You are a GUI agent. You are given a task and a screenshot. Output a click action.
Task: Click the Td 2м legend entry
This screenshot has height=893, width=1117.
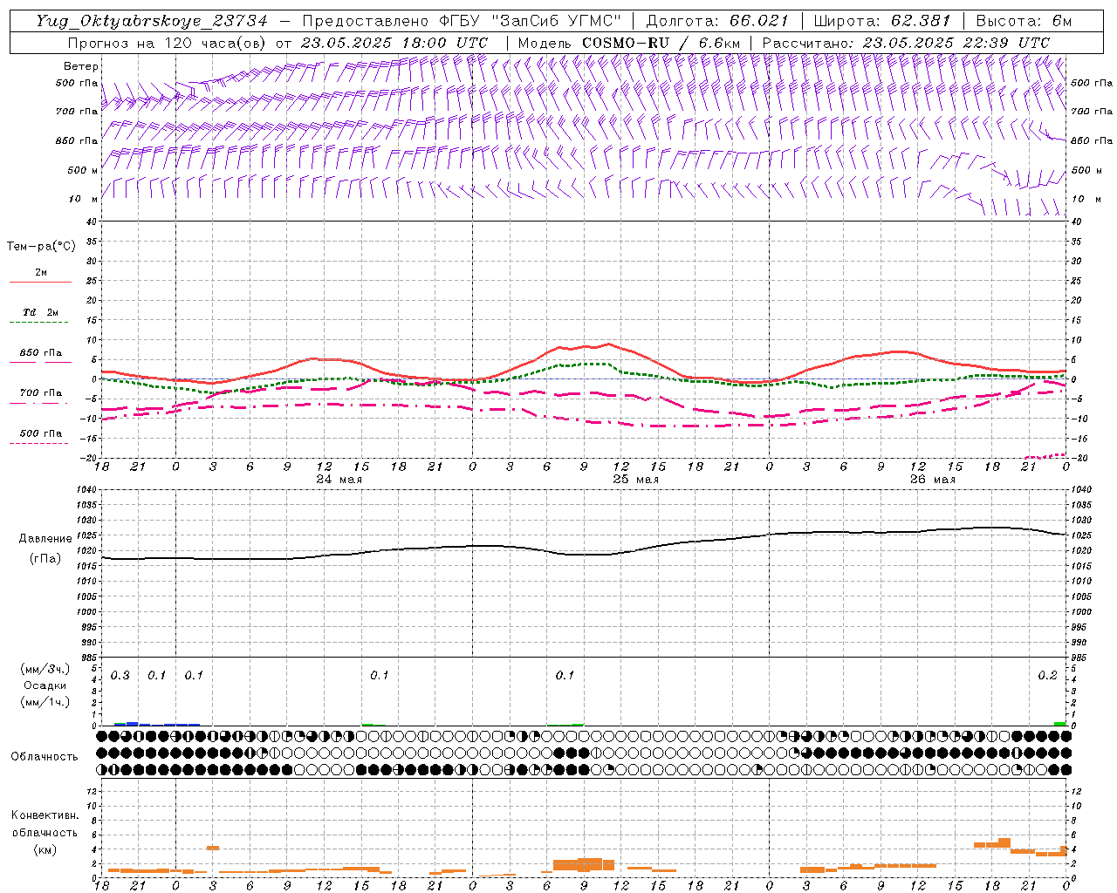tap(40, 312)
